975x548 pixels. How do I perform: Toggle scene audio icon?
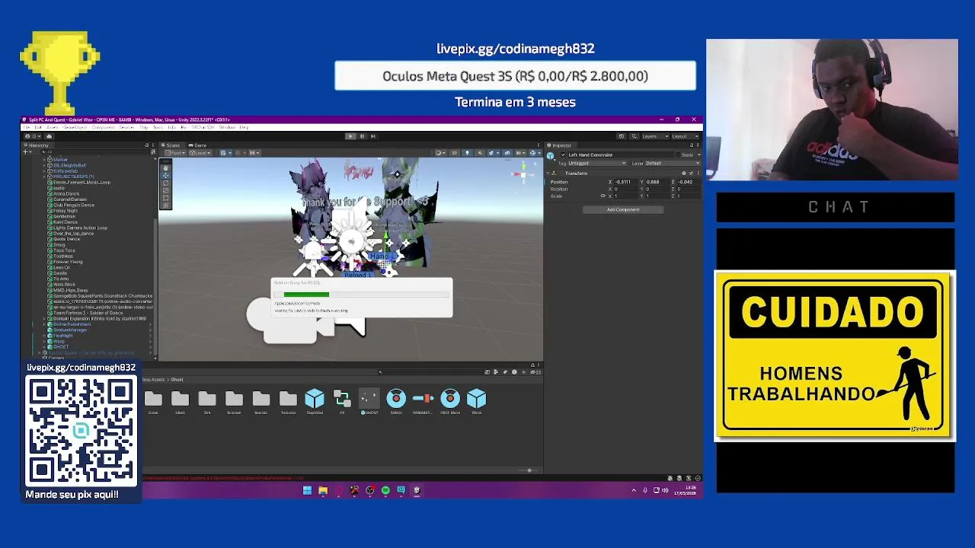pyautogui.click(x=480, y=152)
